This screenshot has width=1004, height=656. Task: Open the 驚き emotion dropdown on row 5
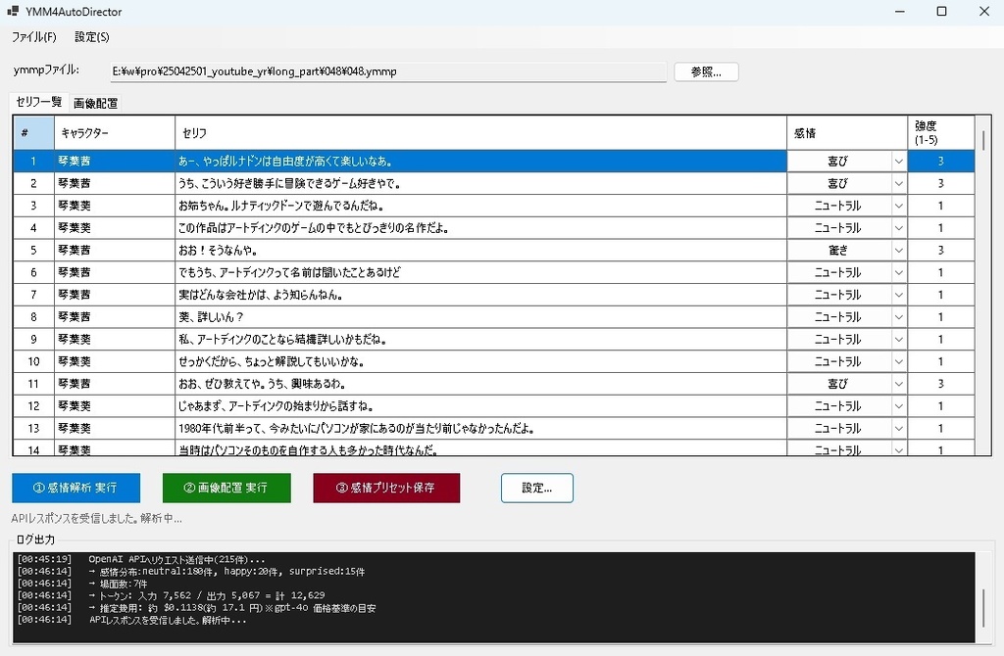[x=898, y=250]
